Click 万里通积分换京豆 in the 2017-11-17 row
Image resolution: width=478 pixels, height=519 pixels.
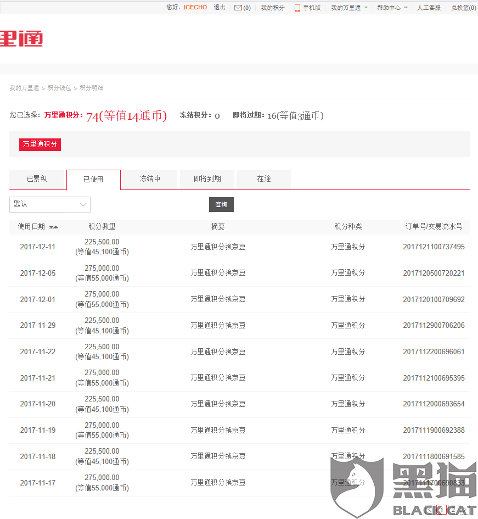tap(218, 483)
